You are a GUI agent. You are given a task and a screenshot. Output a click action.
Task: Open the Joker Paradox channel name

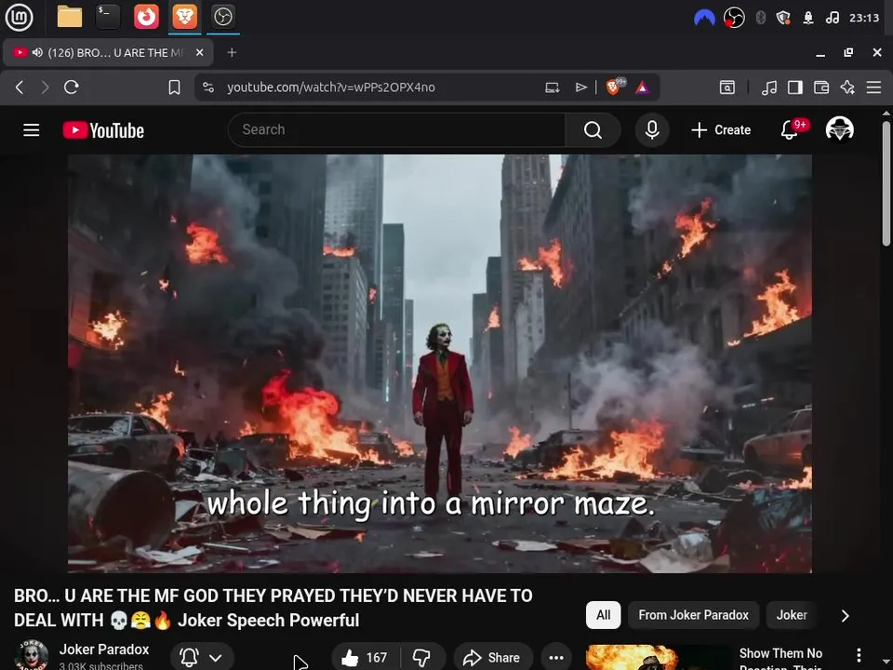click(104, 650)
